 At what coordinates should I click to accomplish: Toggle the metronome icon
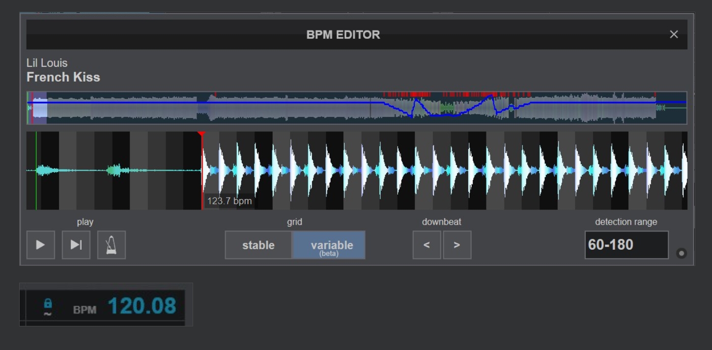coord(112,245)
